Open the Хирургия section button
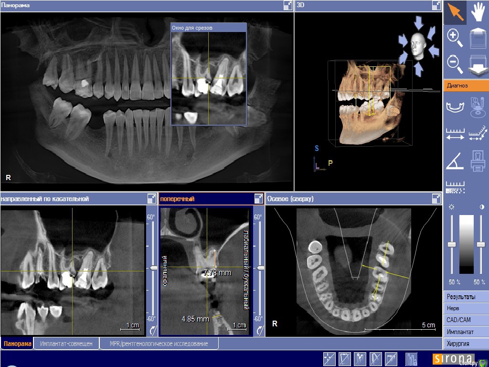The height and width of the screenshot is (367, 489). 466,343
